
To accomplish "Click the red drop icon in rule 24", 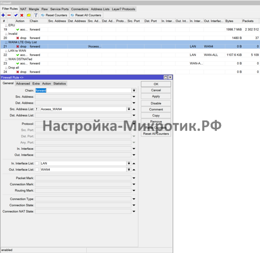I will click(x=17, y=72).
